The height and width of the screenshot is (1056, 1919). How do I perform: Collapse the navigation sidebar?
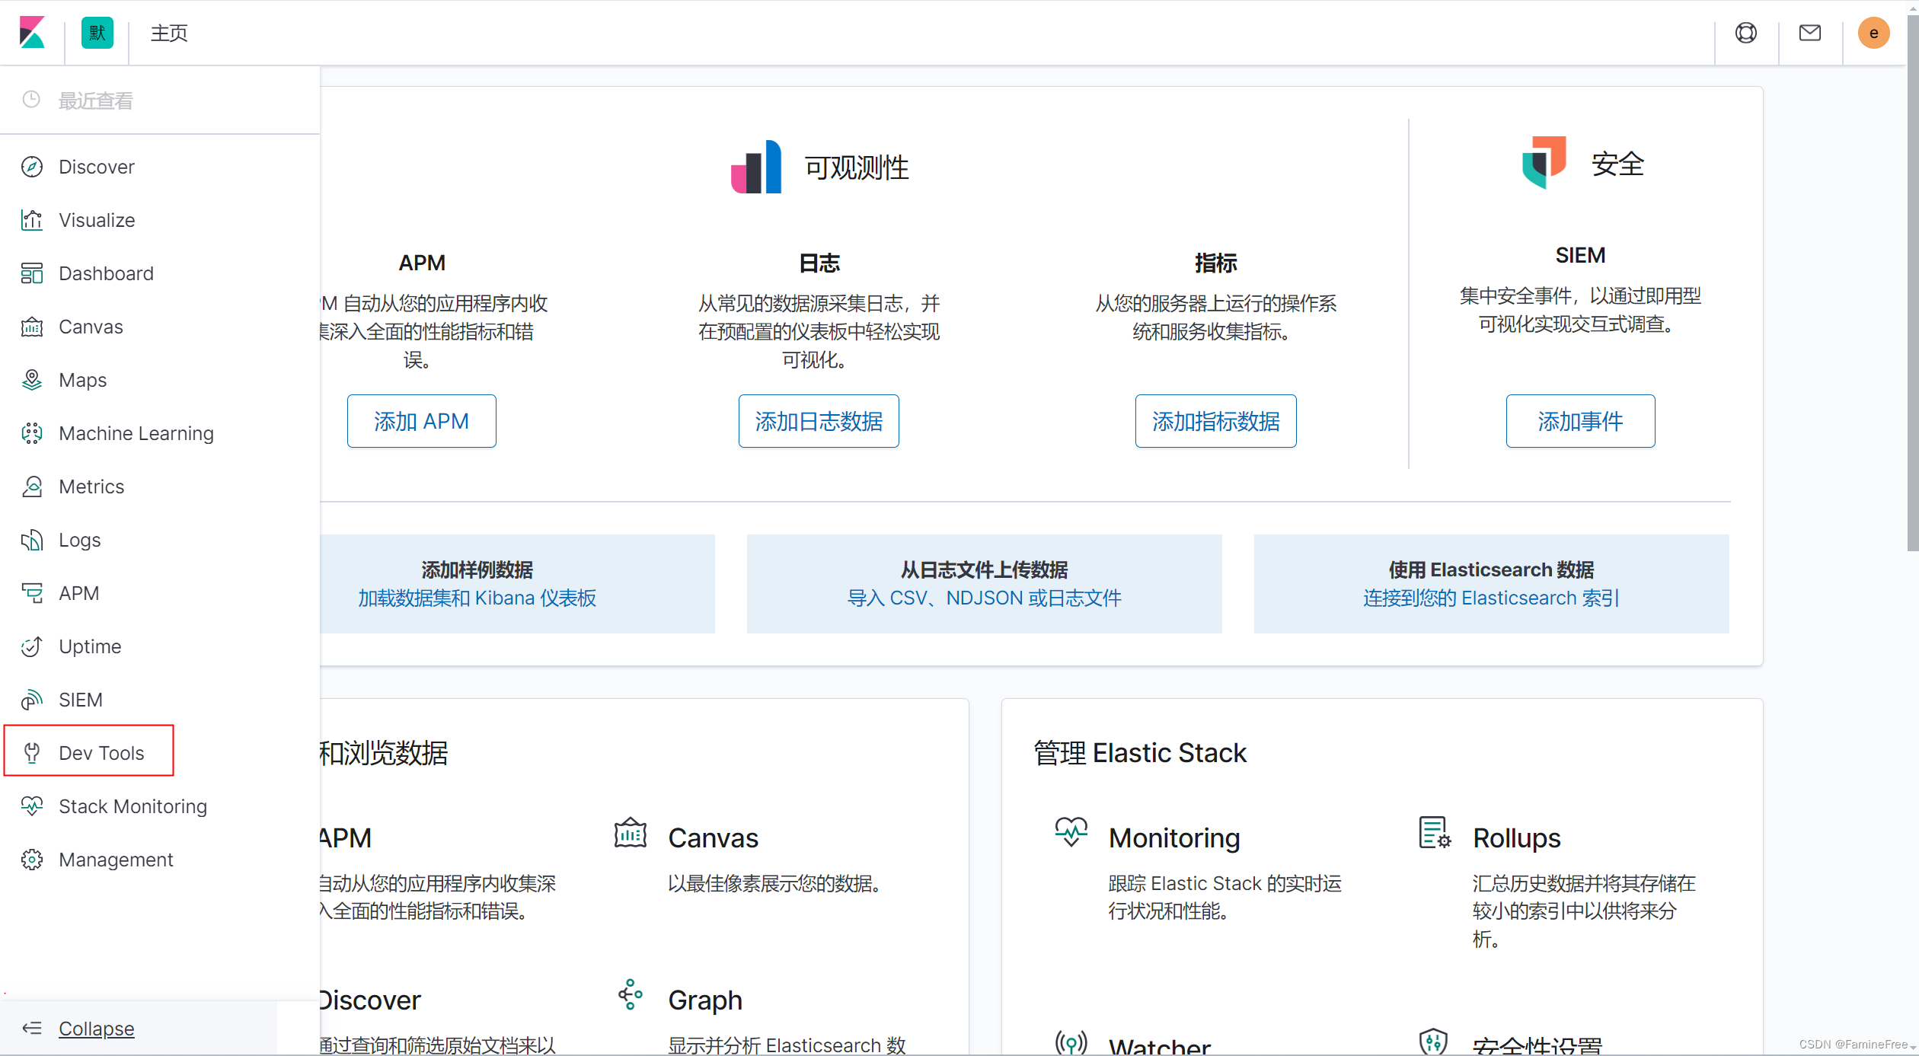point(96,1028)
